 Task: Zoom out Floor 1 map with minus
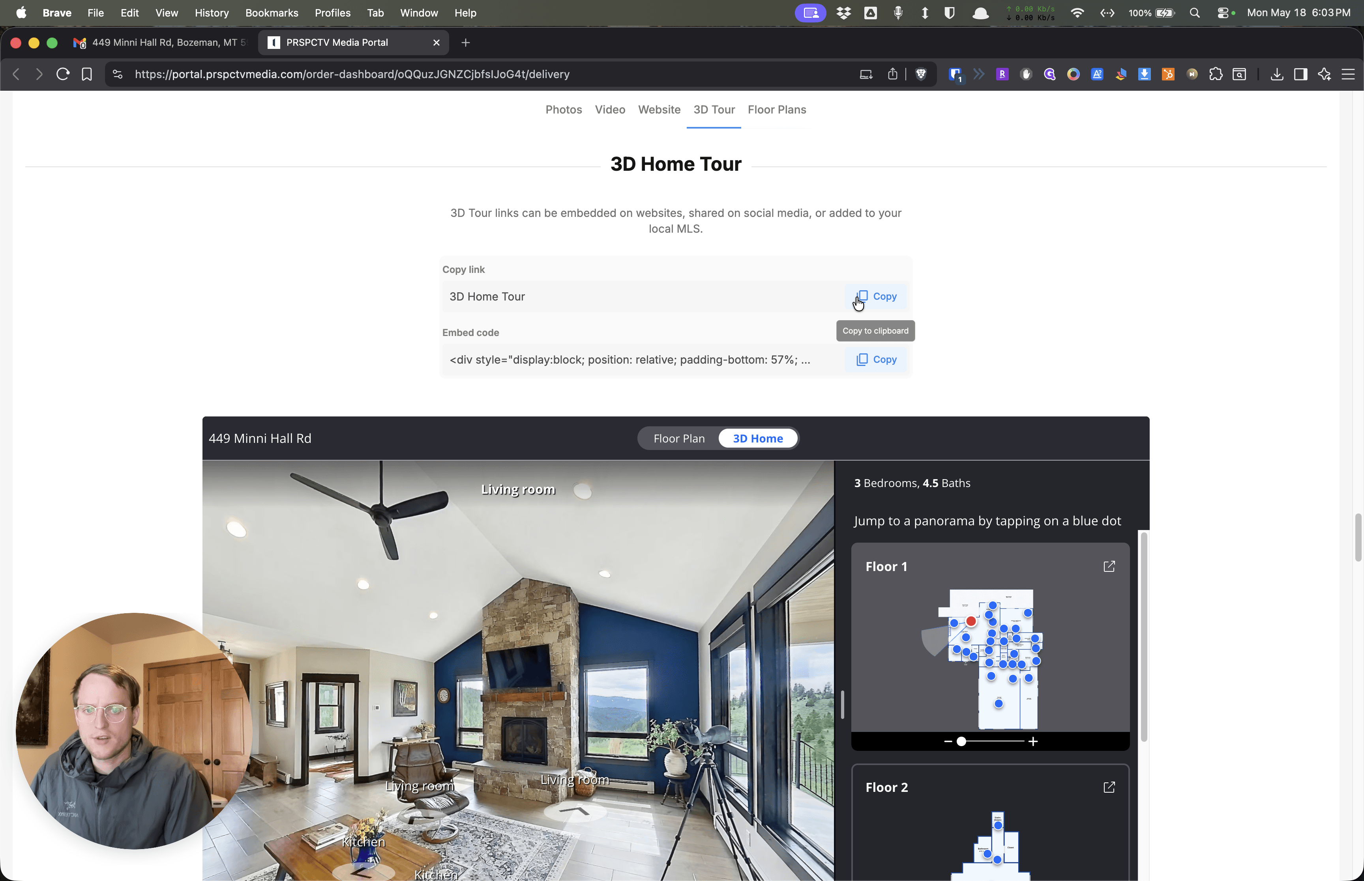[x=948, y=741]
